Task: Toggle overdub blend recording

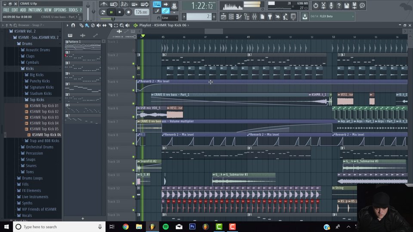Action: pos(134,4)
